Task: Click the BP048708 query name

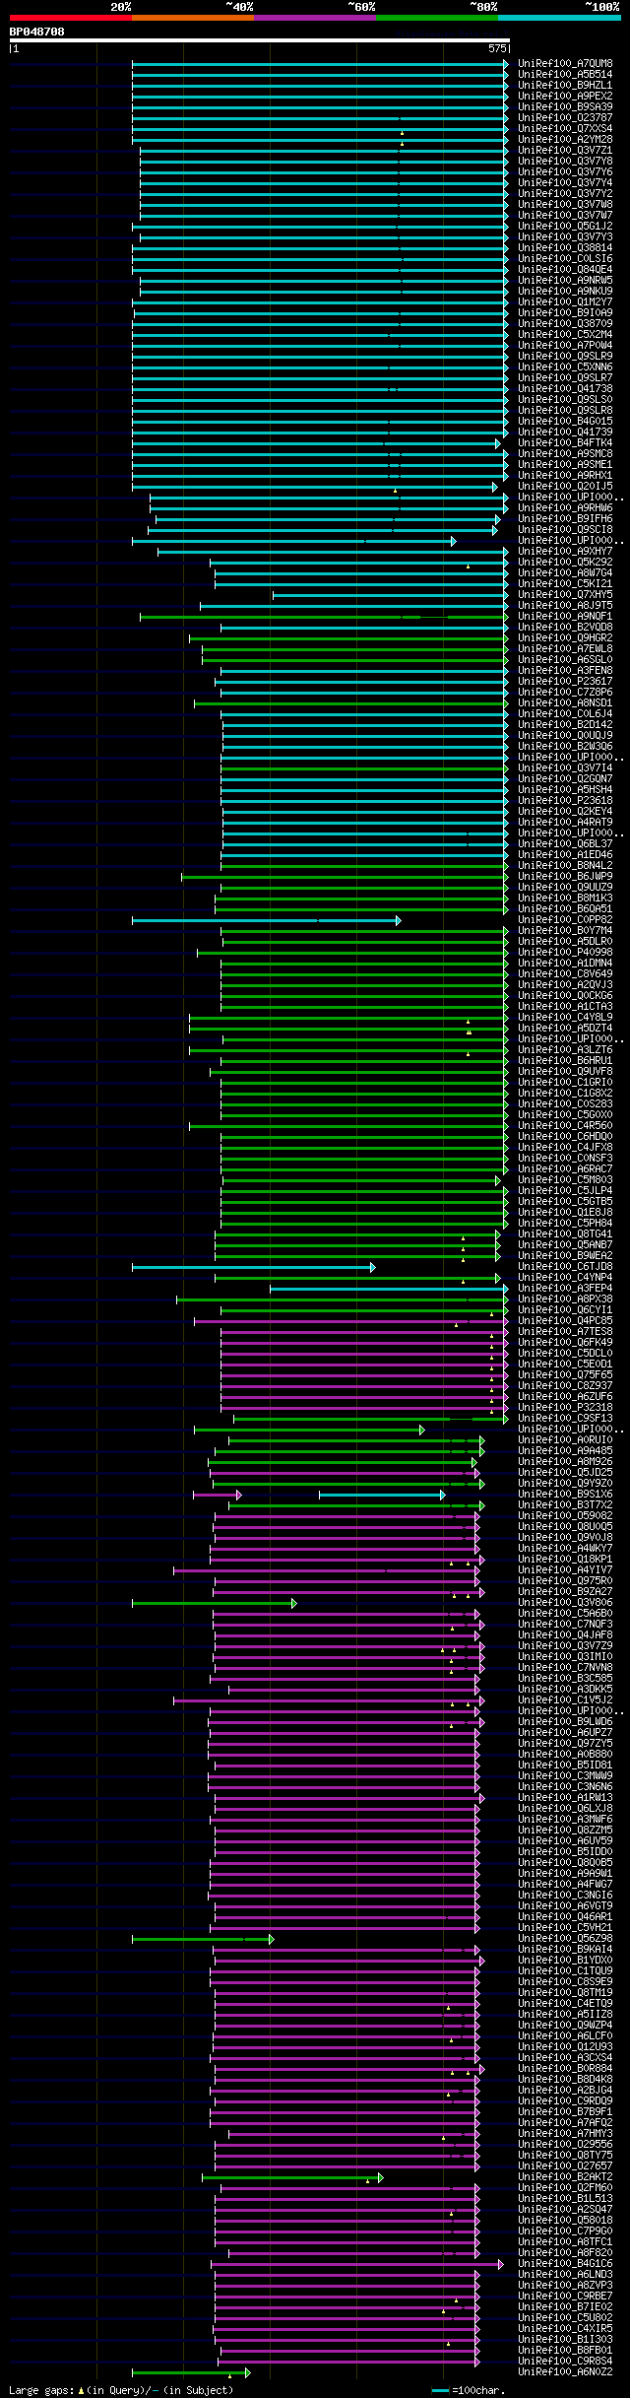Action: tap(37, 32)
